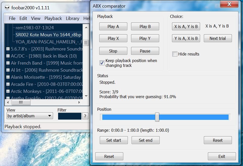Expand the Arctic Monkeys album node
This screenshot has height=166, width=243.
click(x=8, y=91)
